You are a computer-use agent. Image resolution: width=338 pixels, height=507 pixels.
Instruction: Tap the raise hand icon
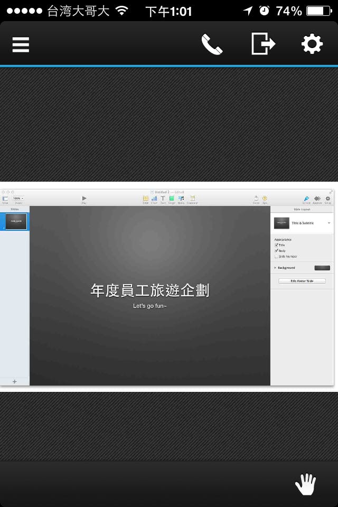coord(305,484)
